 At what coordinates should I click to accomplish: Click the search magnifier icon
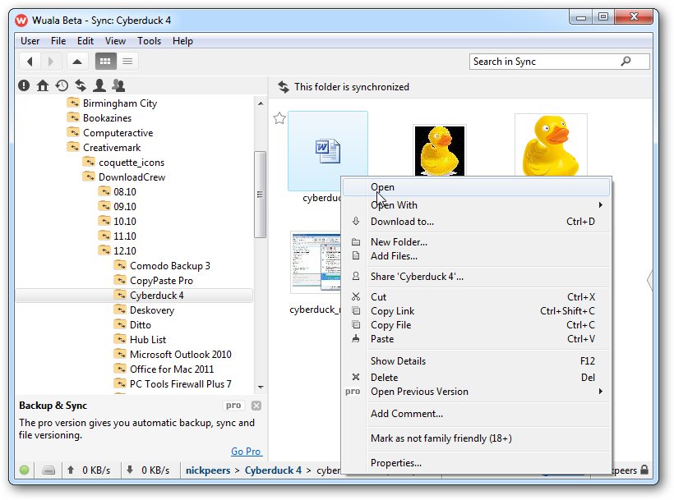626,62
